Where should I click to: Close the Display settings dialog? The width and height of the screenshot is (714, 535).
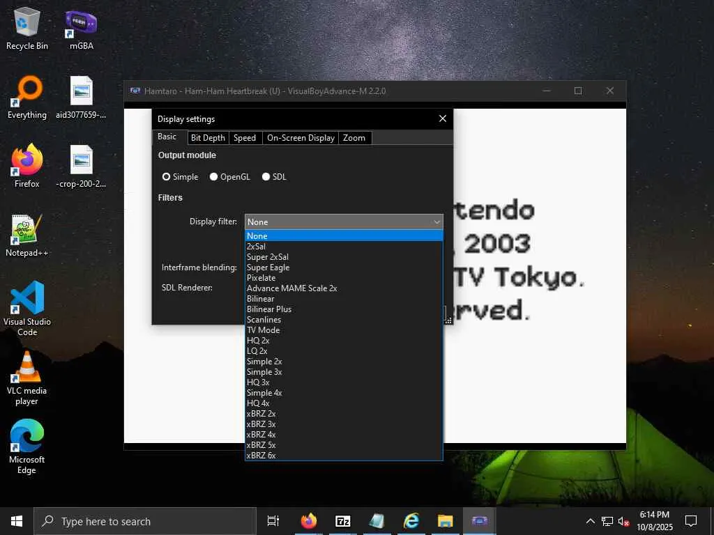point(443,118)
